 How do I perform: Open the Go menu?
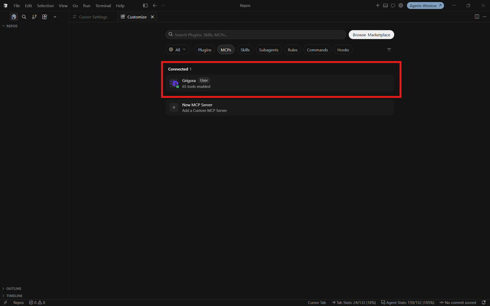click(x=75, y=6)
